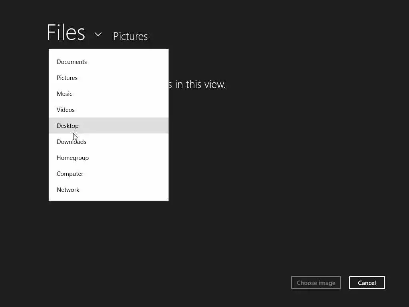Click the Files heading
The width and height of the screenshot is (409, 307).
pos(66,33)
